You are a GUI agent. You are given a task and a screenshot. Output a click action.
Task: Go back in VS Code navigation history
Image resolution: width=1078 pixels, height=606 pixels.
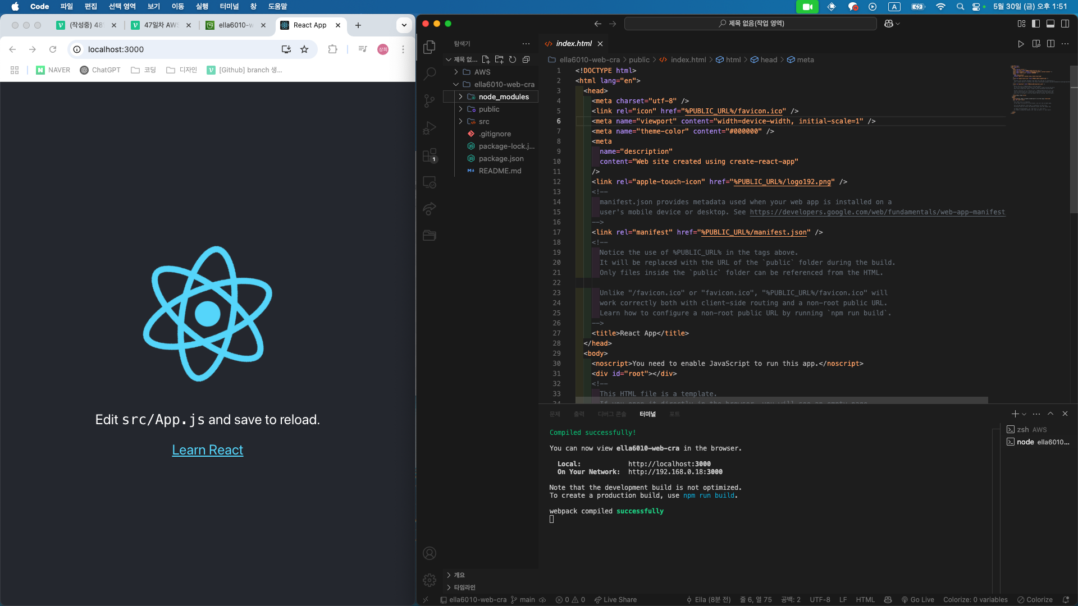click(598, 24)
